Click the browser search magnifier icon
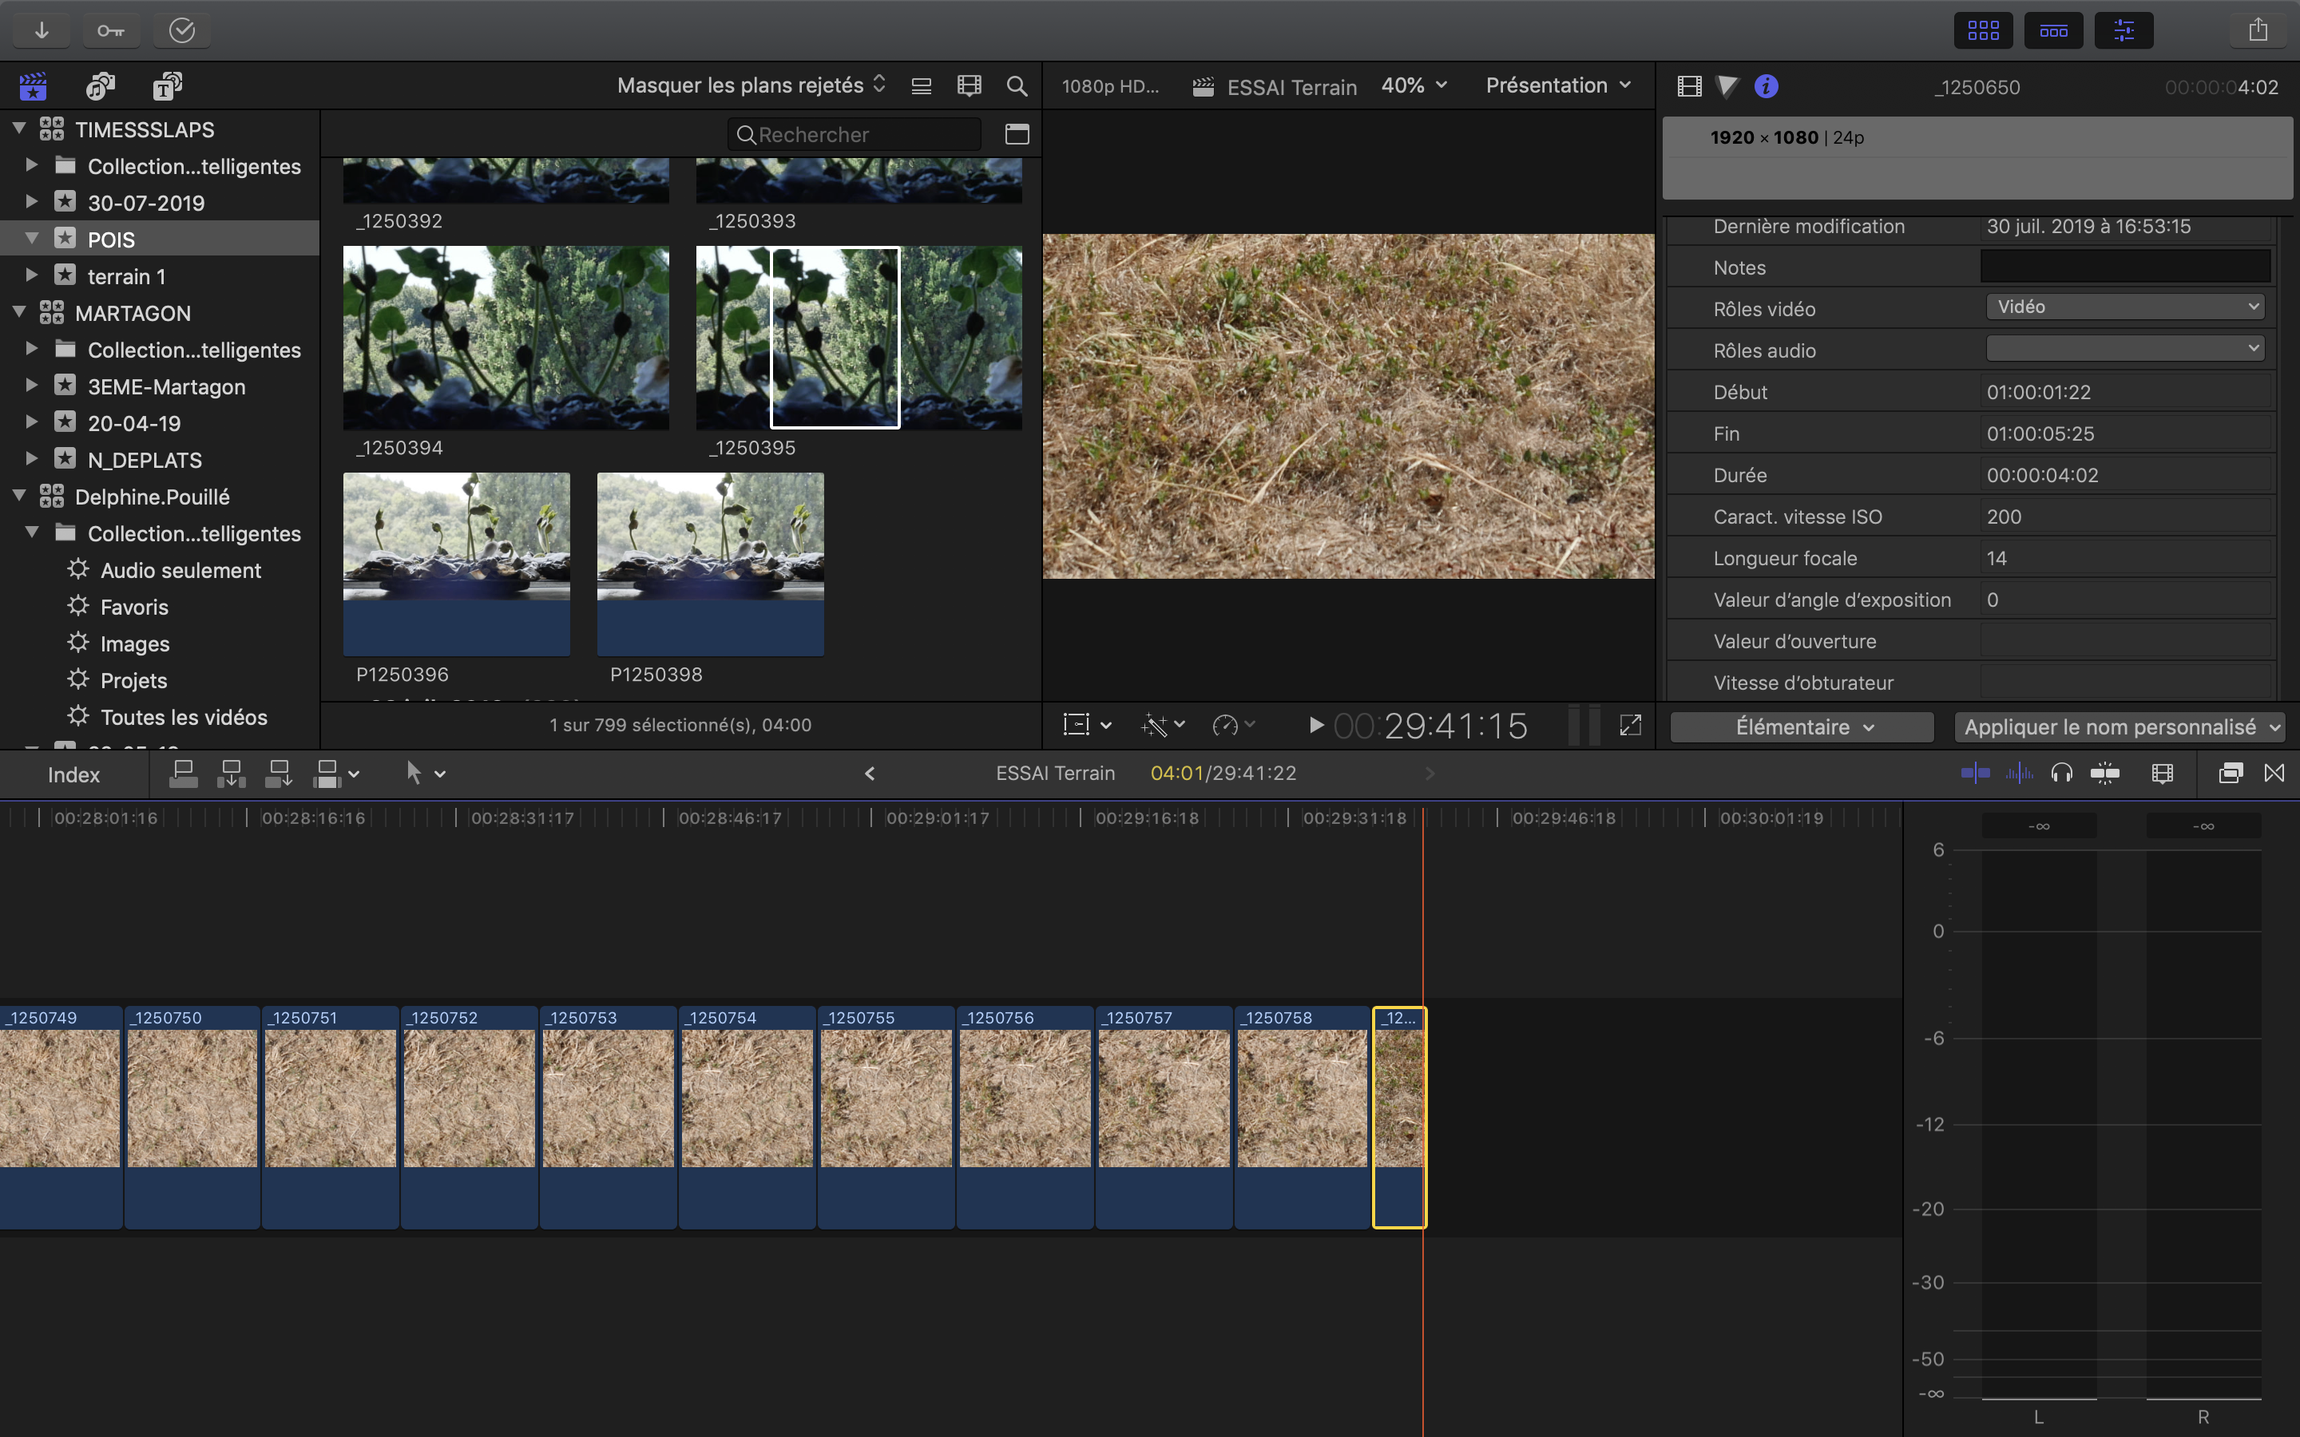This screenshot has height=1437, width=2300. 1016,86
